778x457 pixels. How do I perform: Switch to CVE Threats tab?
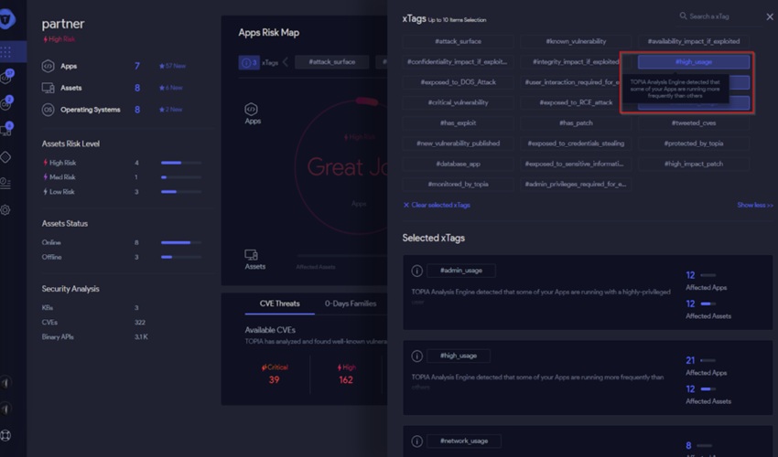click(x=279, y=303)
